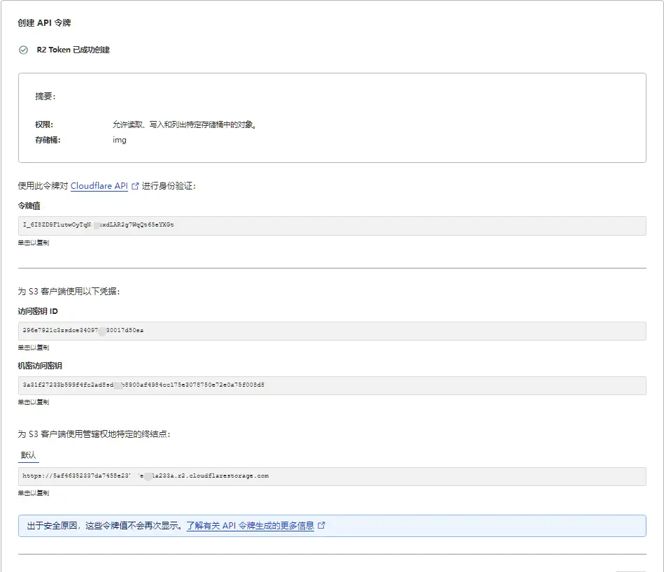Screen dimensions: 664x572
Task: Open the Cloudflare API link
Action: pos(99,186)
